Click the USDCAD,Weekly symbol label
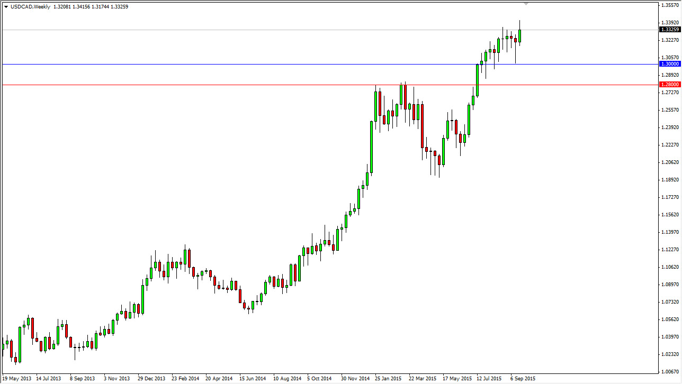Screen dimensions: 682x384 [30, 7]
